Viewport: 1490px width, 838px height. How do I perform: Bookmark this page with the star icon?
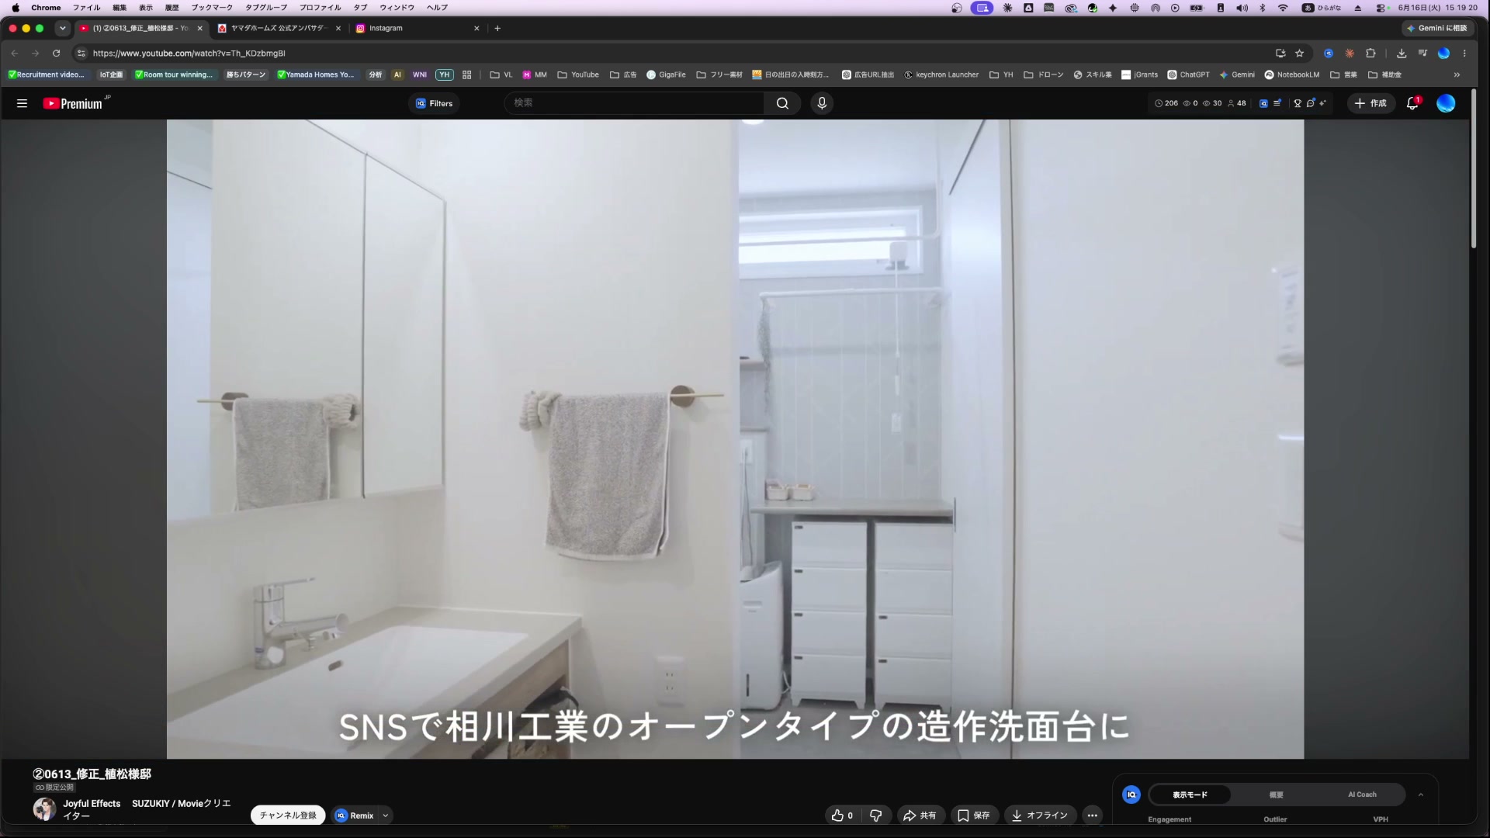(1300, 54)
